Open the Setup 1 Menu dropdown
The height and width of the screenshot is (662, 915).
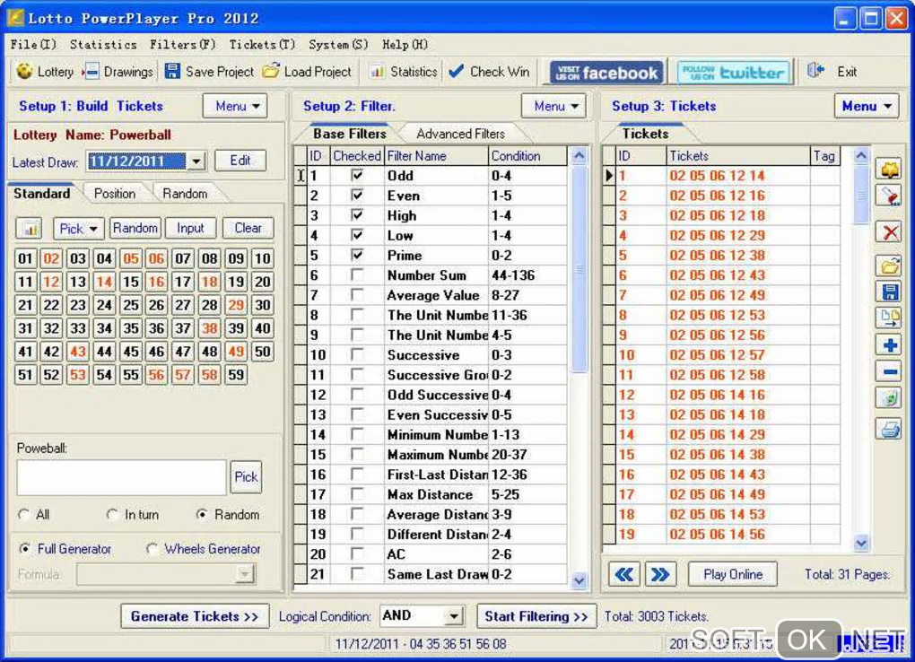tap(235, 106)
